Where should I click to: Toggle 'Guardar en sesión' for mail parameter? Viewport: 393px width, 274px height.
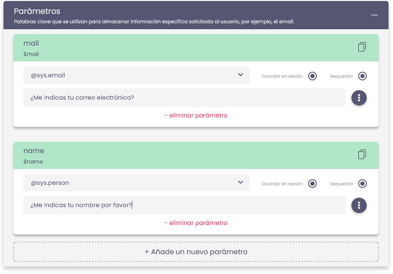[x=312, y=76]
